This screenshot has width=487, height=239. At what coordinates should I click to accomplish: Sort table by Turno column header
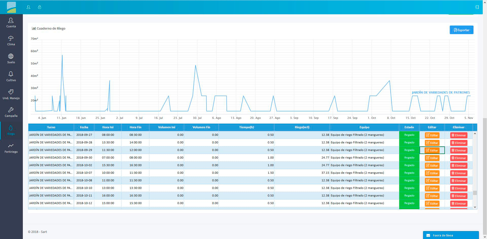point(51,127)
